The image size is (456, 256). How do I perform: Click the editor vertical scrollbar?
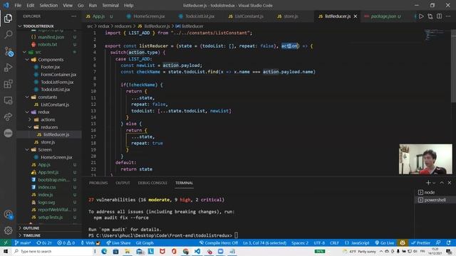pos(453,65)
